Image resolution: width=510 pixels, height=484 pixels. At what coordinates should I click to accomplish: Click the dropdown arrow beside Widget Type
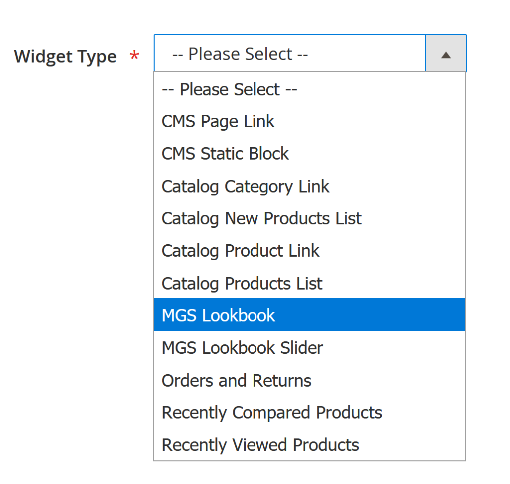coord(446,54)
